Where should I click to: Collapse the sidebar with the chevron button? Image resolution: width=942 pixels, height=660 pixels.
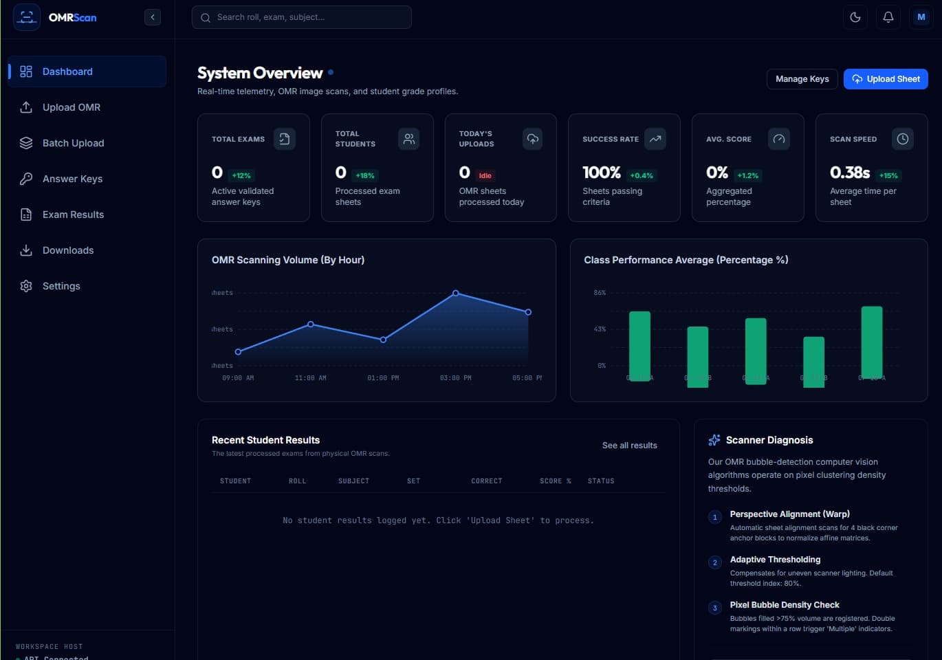pyautogui.click(x=153, y=17)
